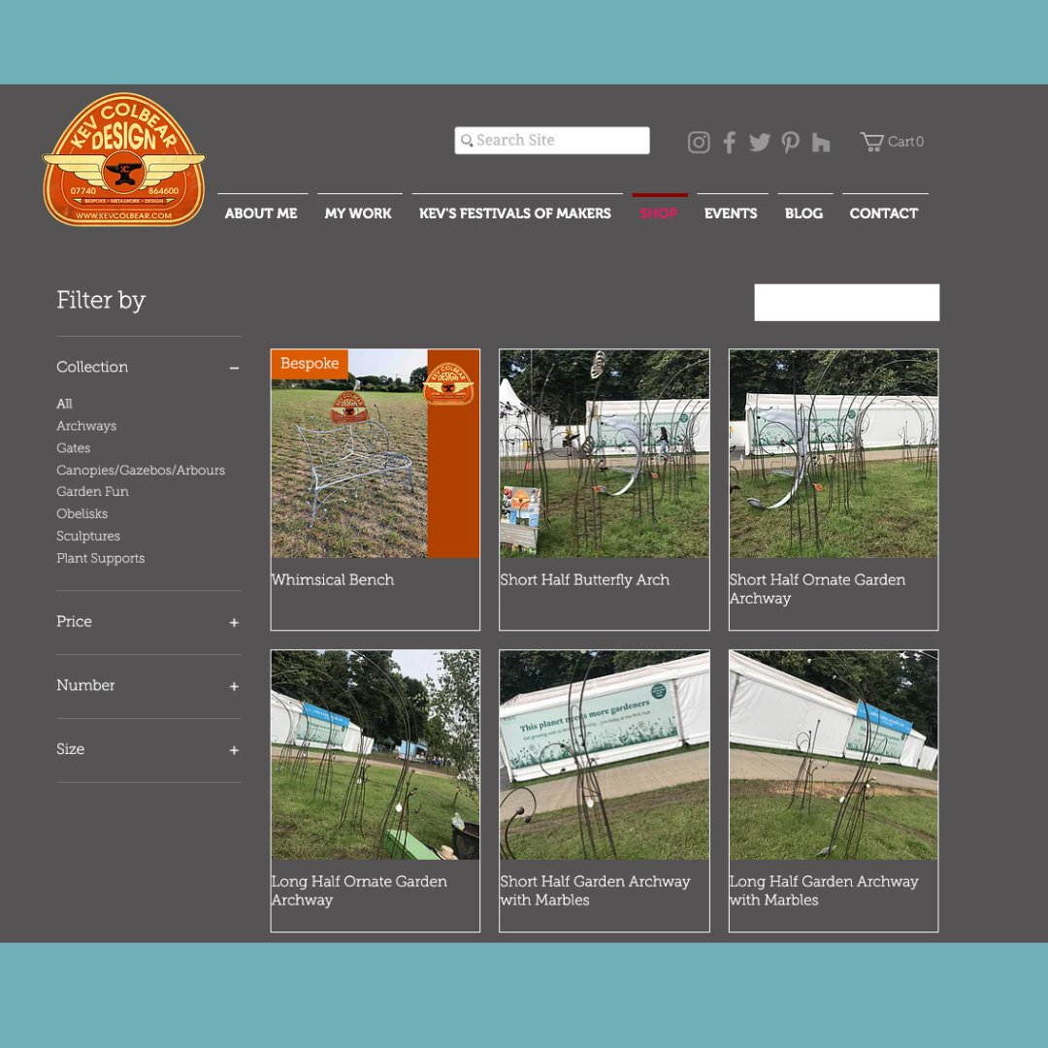This screenshot has height=1048, width=1048.
Task: Open the EVENTS menu item
Action: [x=731, y=213]
